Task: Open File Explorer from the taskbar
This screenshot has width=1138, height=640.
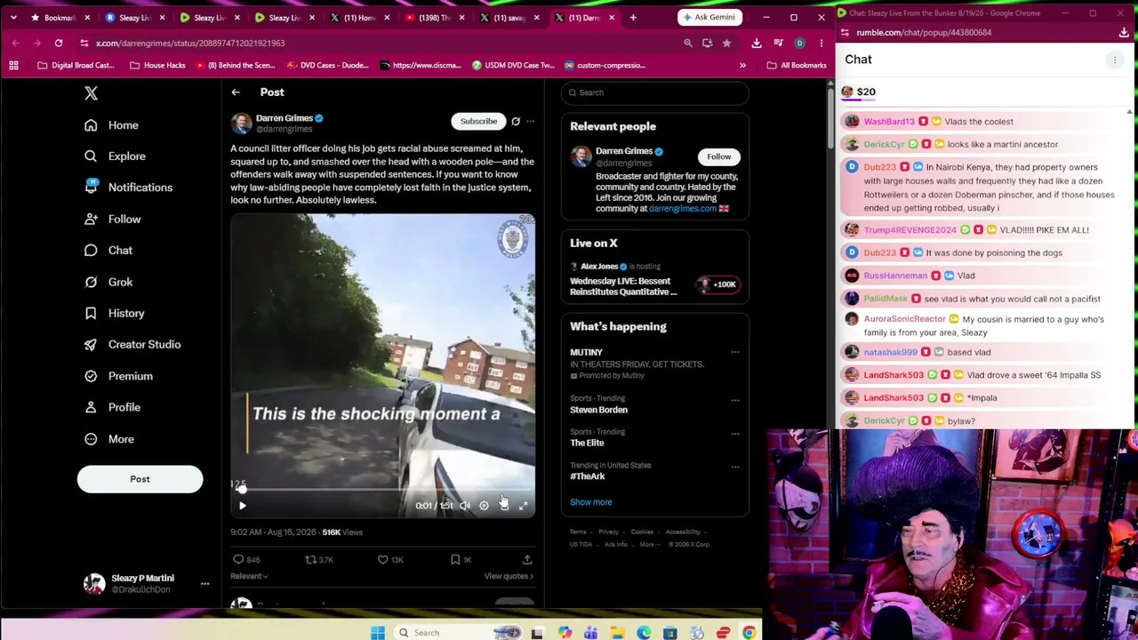Action: click(617, 633)
